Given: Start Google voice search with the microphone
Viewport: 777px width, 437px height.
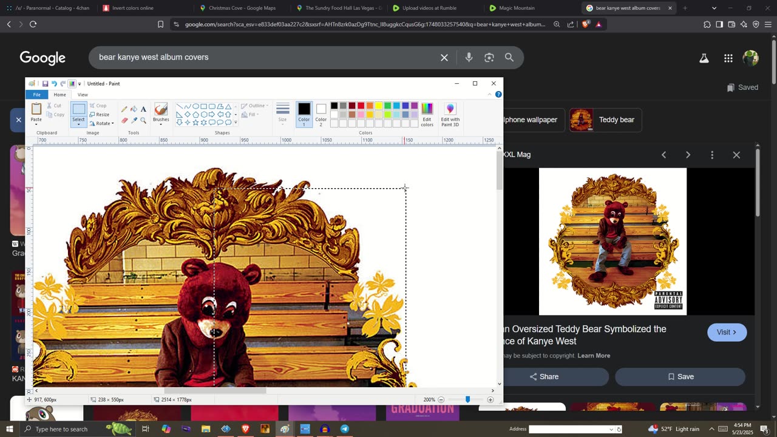Looking at the screenshot, I should pos(469,58).
